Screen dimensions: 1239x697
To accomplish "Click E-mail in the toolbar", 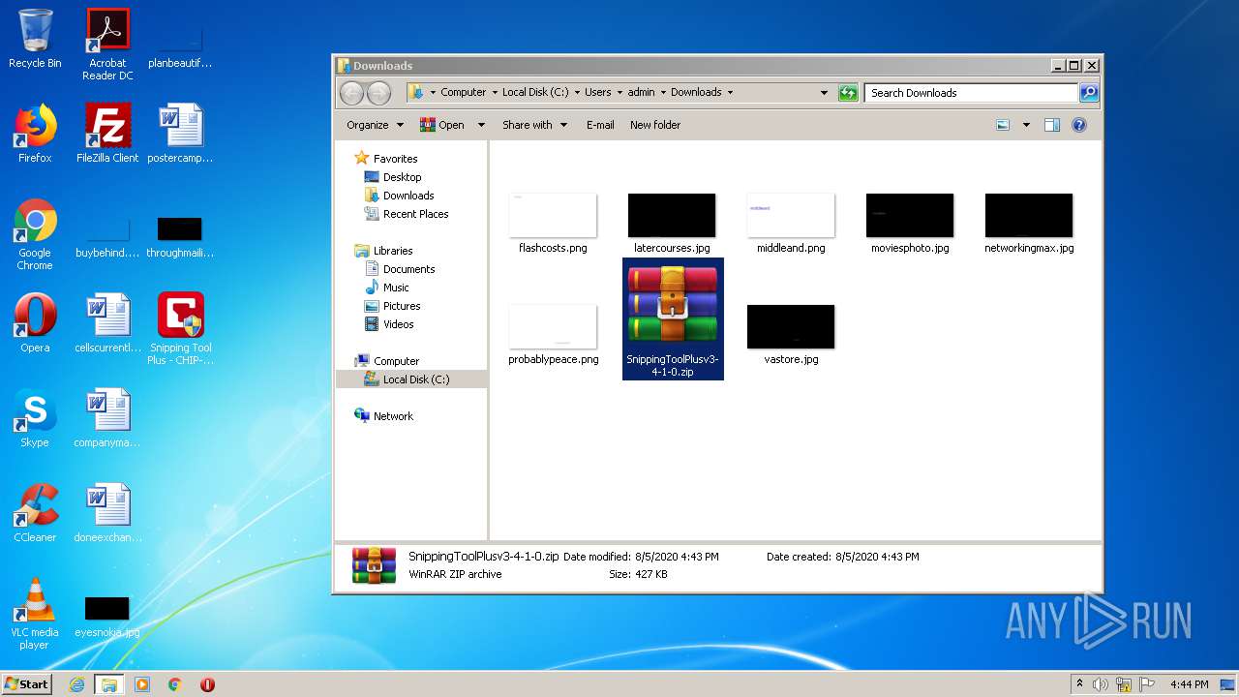I will point(600,125).
